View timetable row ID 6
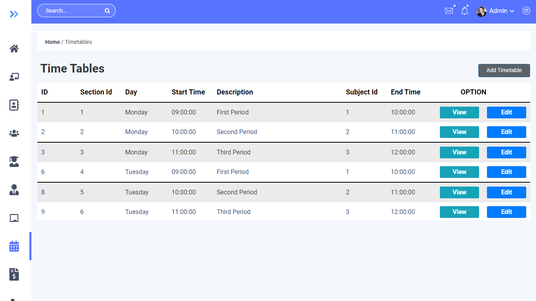The height and width of the screenshot is (301, 536). 459,172
